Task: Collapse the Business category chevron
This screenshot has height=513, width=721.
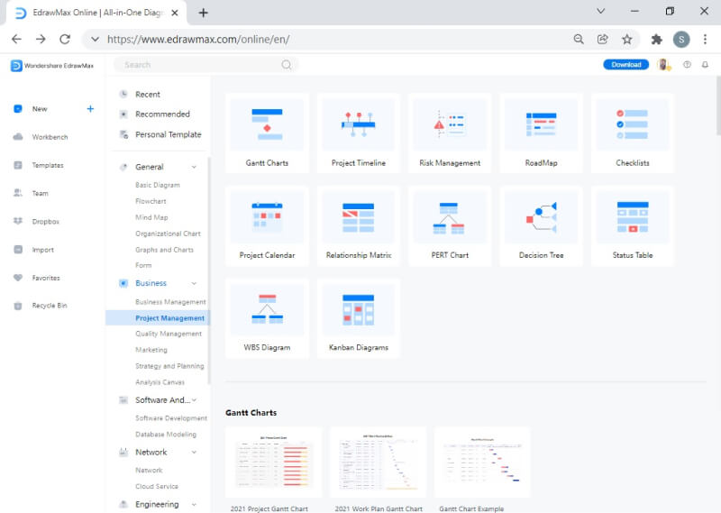Action: [194, 283]
